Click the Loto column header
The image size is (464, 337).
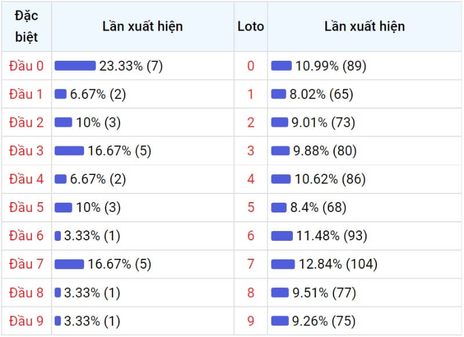[251, 27]
